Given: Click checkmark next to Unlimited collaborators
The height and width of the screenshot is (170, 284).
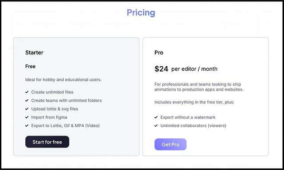Looking at the screenshot, I should point(156,126).
